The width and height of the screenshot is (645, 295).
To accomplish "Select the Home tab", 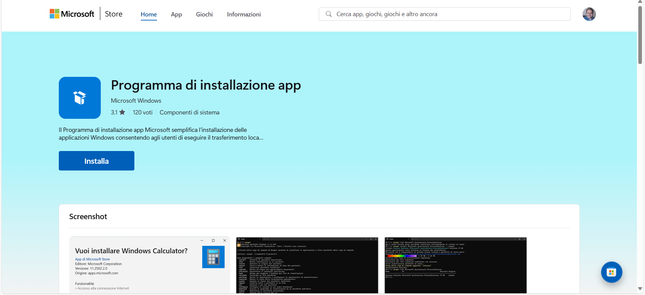I will coord(149,14).
